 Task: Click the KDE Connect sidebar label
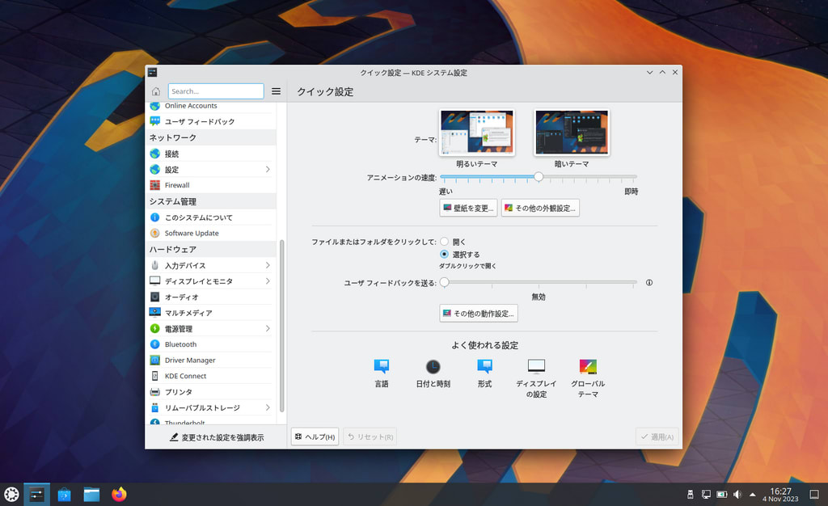[185, 376]
